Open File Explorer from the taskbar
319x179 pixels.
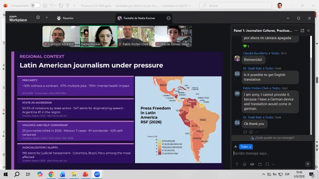[74, 174]
